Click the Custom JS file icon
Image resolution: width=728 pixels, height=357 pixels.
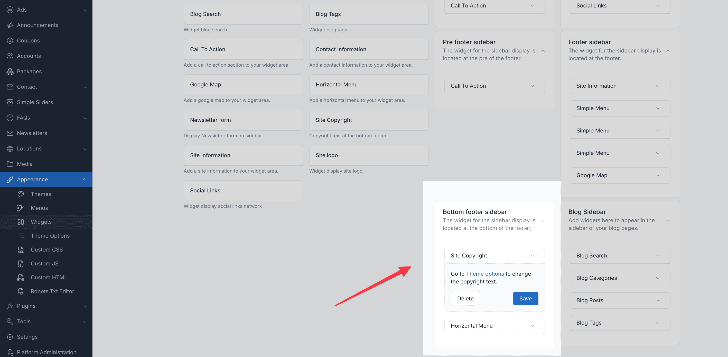[x=21, y=263]
